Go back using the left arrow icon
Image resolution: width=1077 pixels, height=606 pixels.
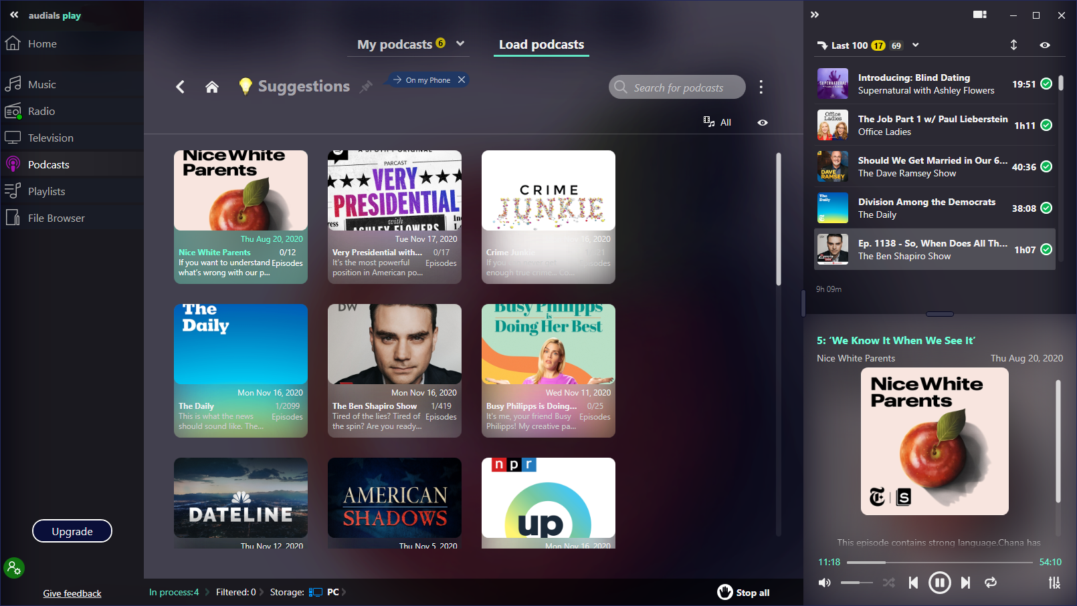pos(180,87)
